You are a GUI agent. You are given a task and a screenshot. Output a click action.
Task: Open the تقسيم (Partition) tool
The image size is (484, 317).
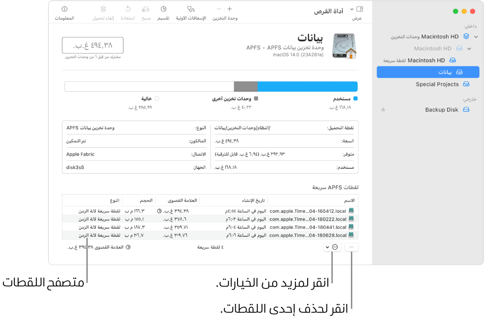163,9
